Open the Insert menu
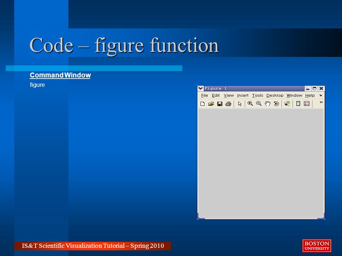 point(243,95)
